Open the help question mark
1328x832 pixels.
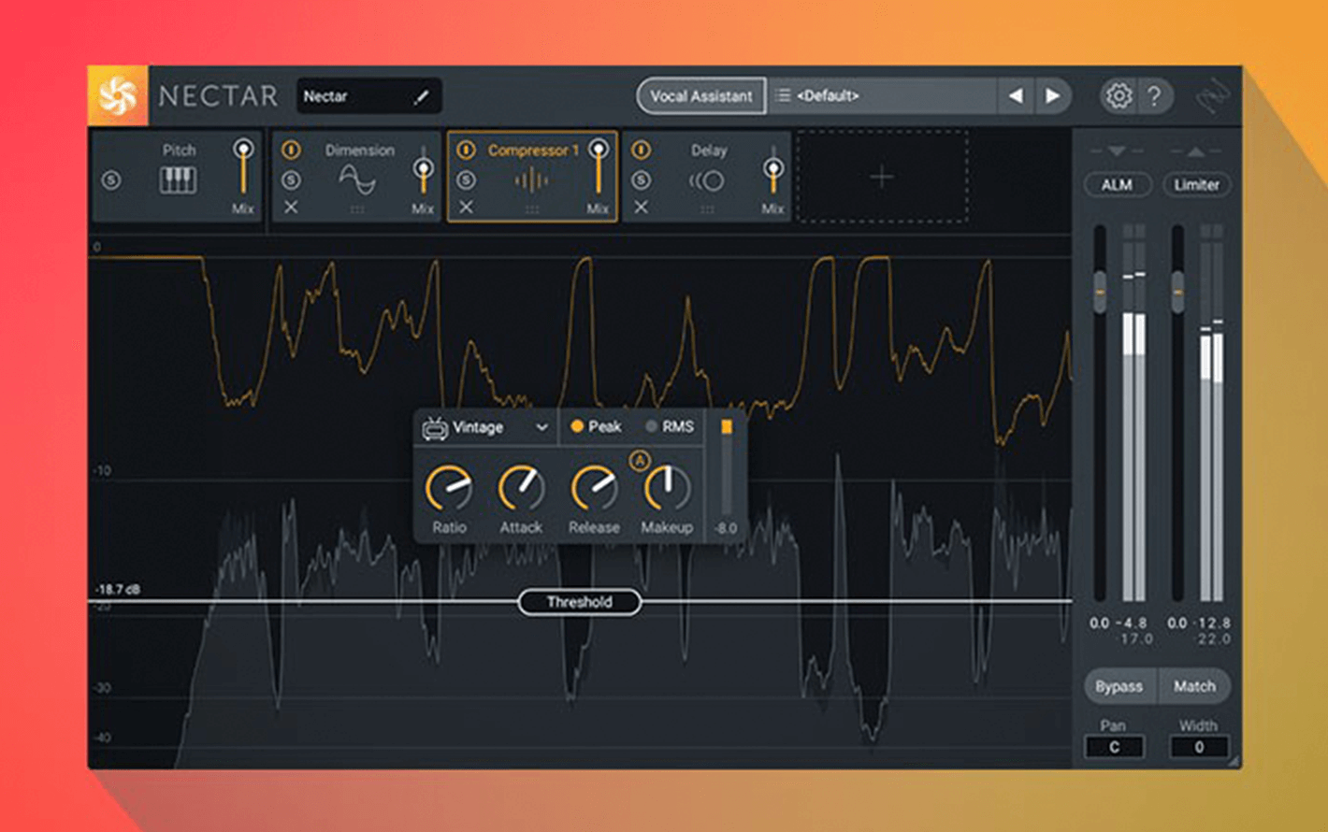tap(1155, 95)
